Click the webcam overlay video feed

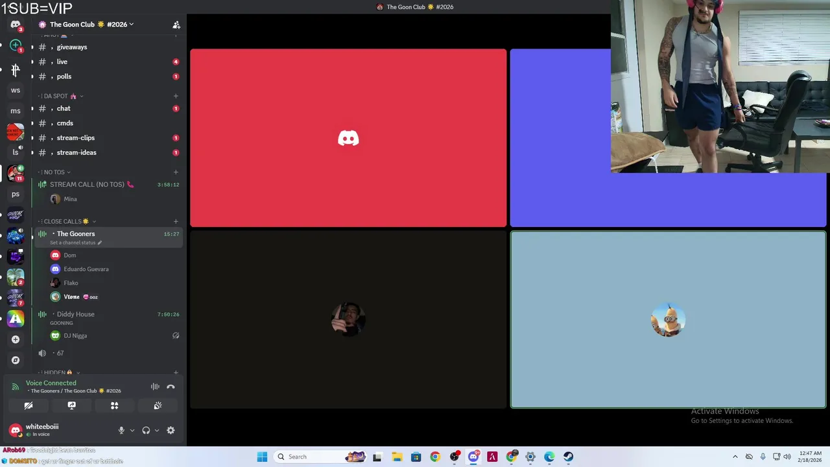[720, 86]
